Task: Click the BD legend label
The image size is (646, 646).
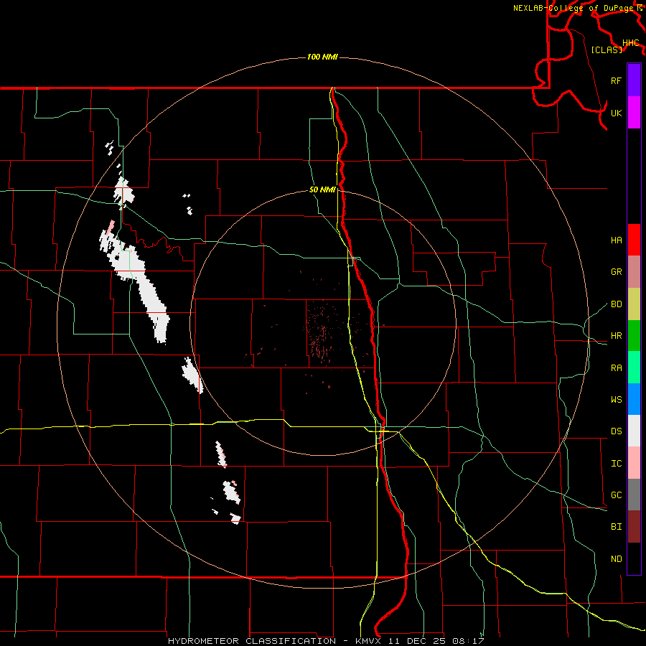Action: 616,304
